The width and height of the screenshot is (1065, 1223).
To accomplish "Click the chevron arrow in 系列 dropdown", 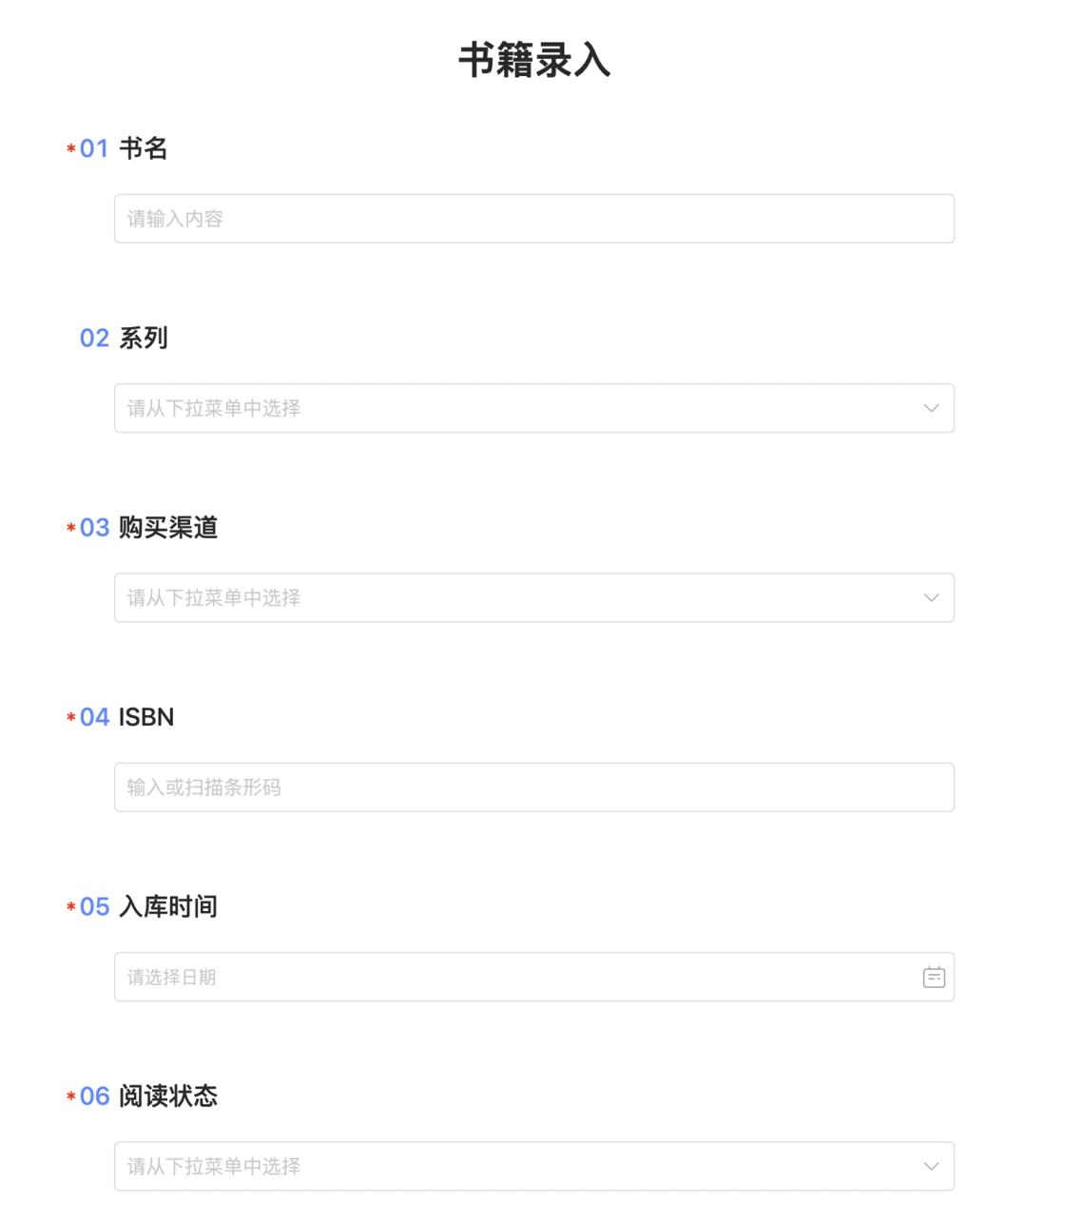I will [x=931, y=408].
